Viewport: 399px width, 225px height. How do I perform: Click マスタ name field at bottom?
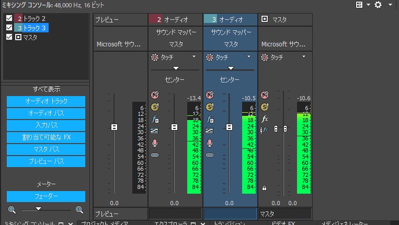click(x=285, y=214)
